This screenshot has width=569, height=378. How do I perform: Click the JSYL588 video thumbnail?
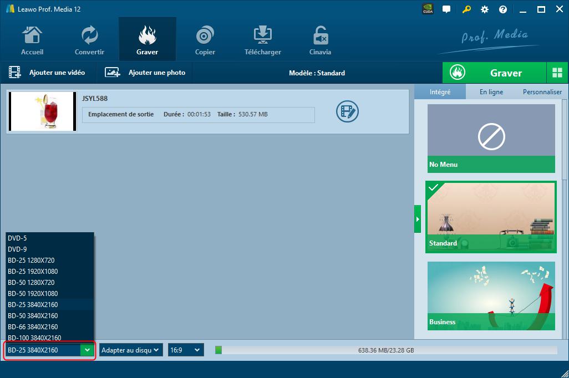click(x=43, y=111)
